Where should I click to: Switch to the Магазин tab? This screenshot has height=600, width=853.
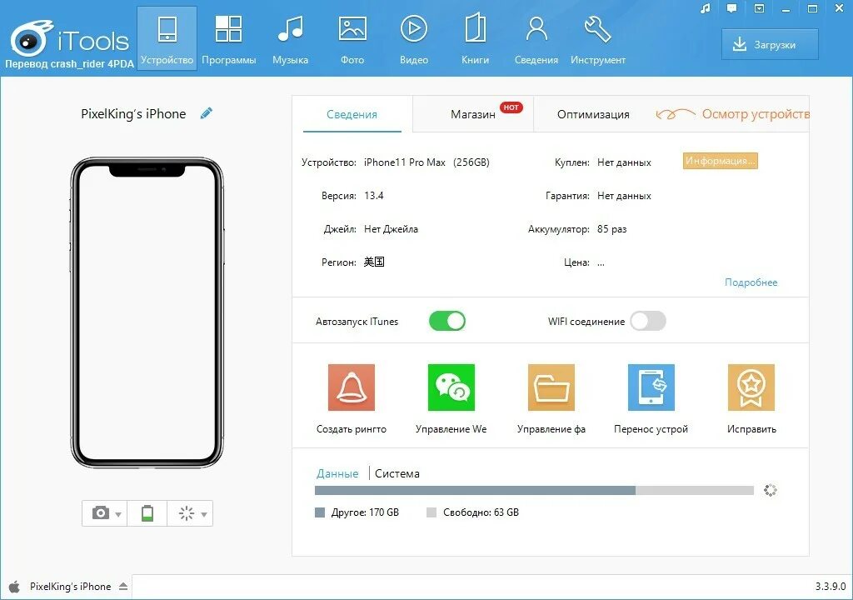pos(473,114)
